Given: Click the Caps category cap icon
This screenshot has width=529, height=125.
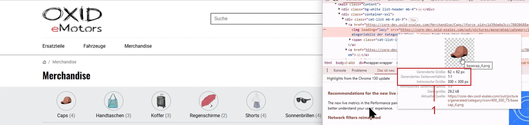Looking at the screenshot, I should point(66,101).
